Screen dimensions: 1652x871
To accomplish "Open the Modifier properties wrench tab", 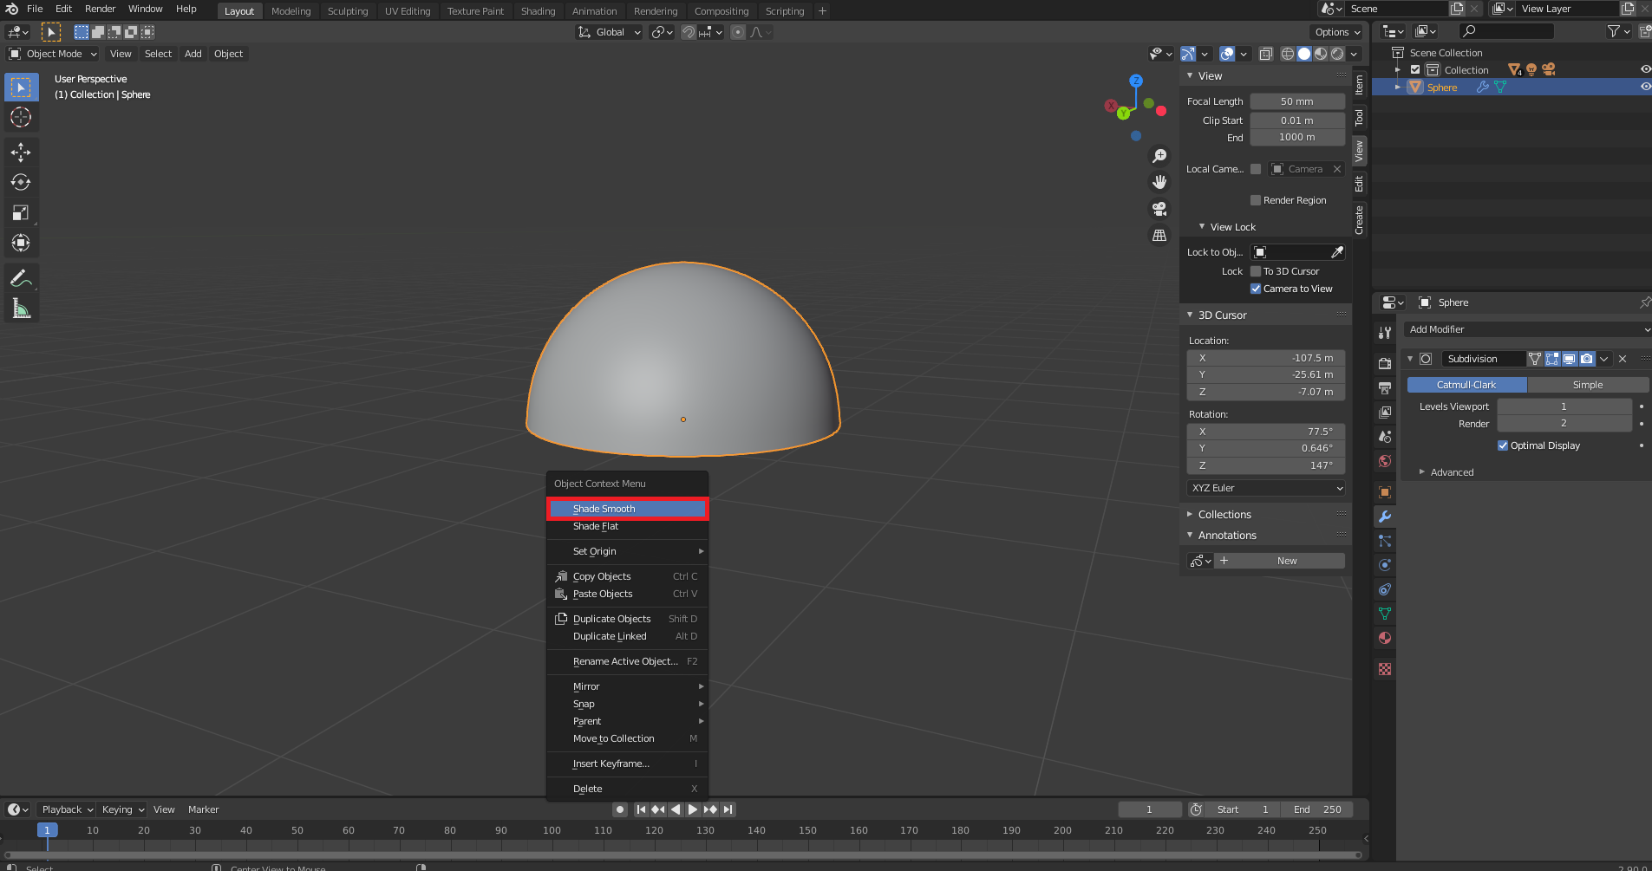I will 1385,517.
